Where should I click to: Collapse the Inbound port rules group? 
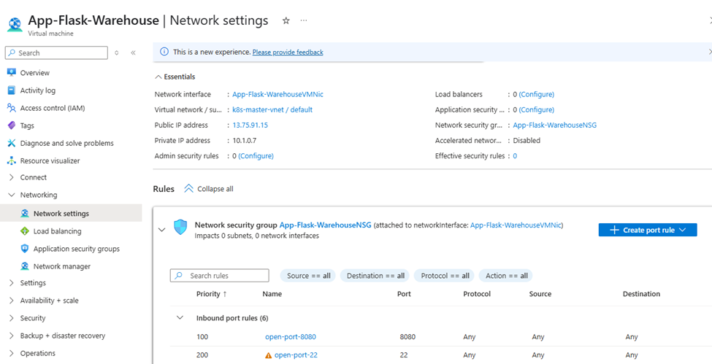[x=180, y=318]
